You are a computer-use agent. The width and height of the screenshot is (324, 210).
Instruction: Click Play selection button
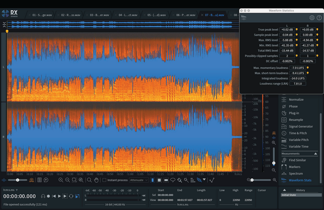(x=65, y=196)
